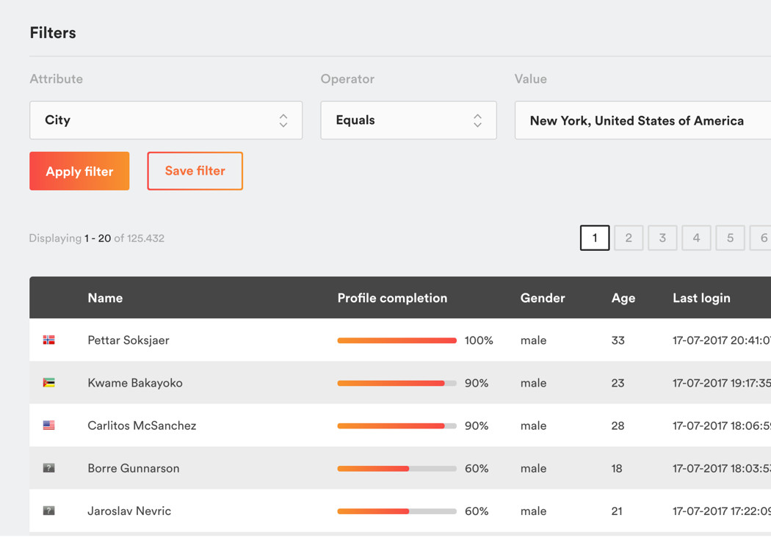This screenshot has width=771, height=537.
Task: Sort table by Profile completion header
Action: click(392, 298)
